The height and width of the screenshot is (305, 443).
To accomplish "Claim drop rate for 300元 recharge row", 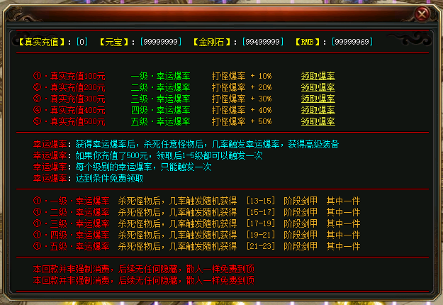I will (x=318, y=99).
